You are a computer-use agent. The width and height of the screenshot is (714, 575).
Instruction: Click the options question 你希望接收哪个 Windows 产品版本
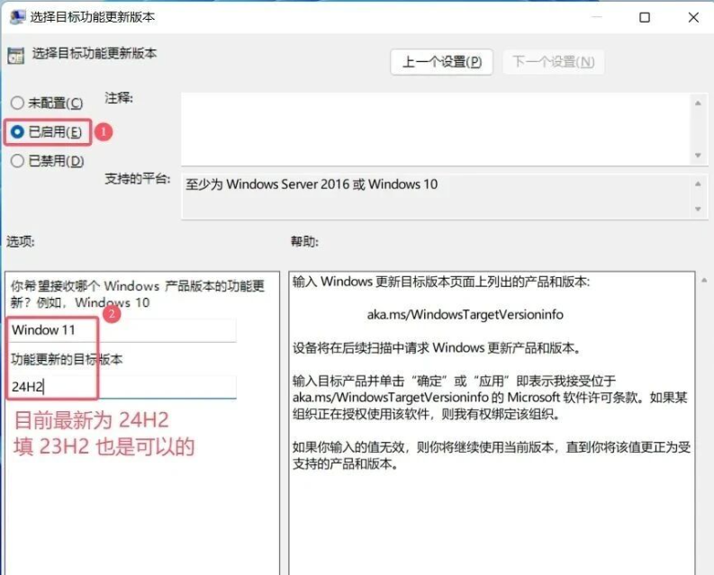pyautogui.click(x=138, y=294)
